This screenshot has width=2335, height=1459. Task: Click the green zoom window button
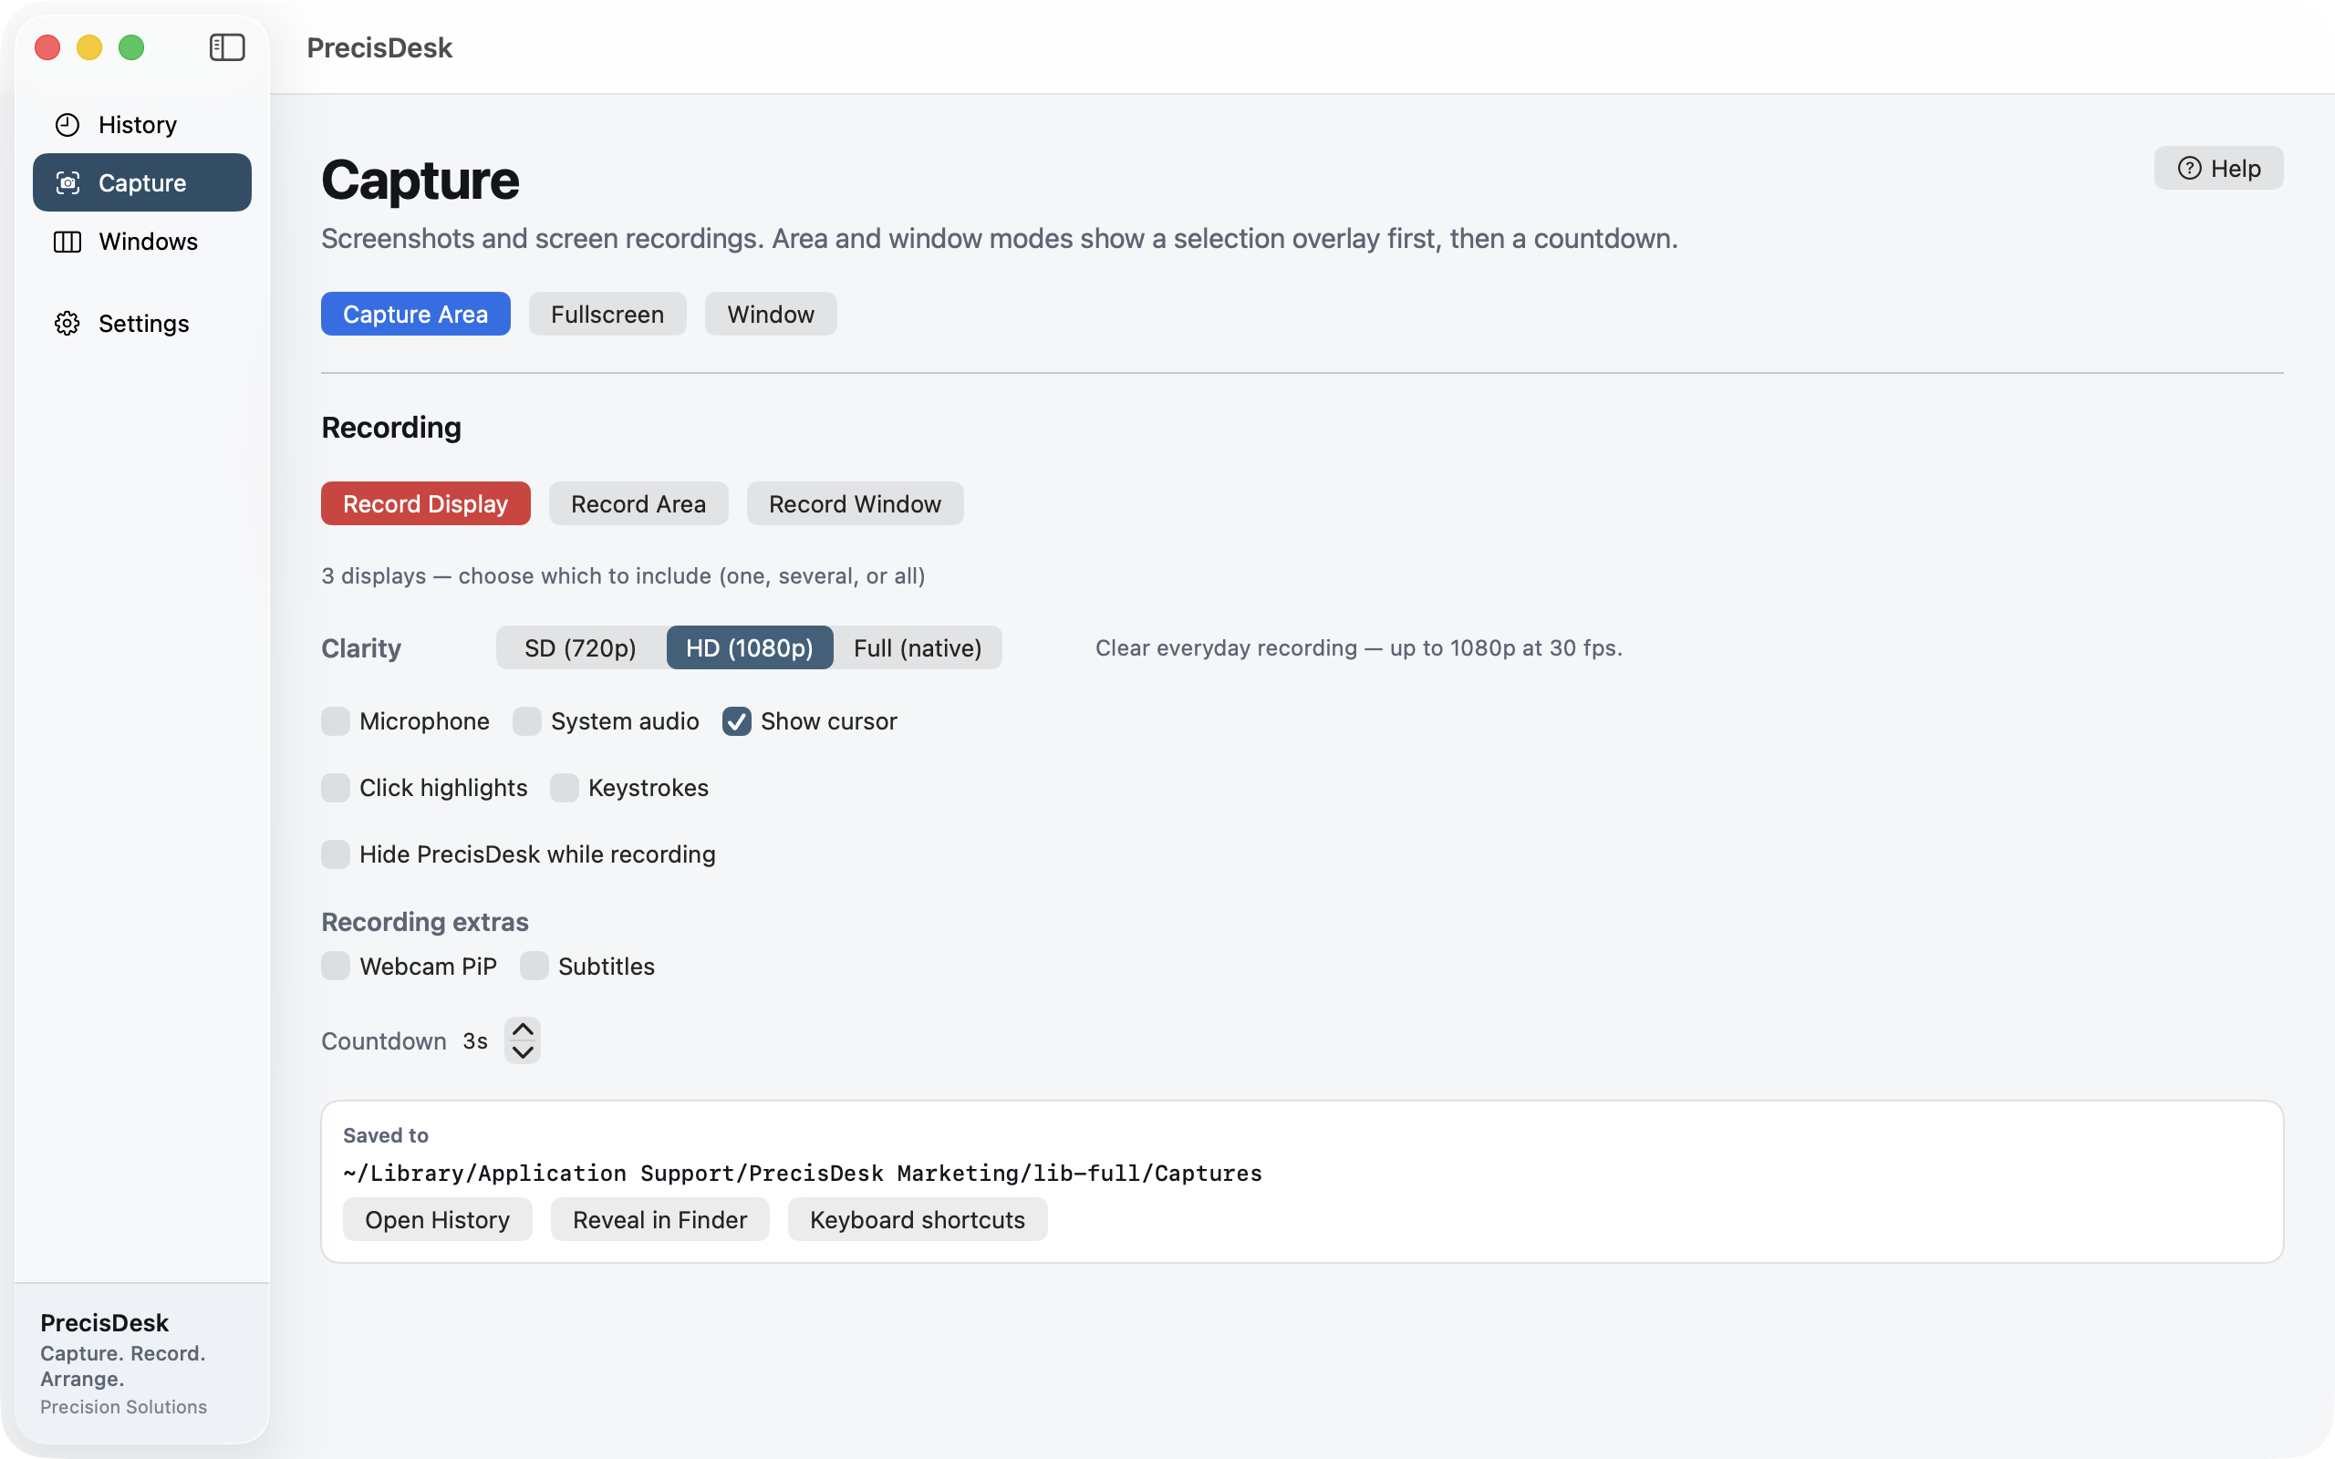tap(131, 47)
